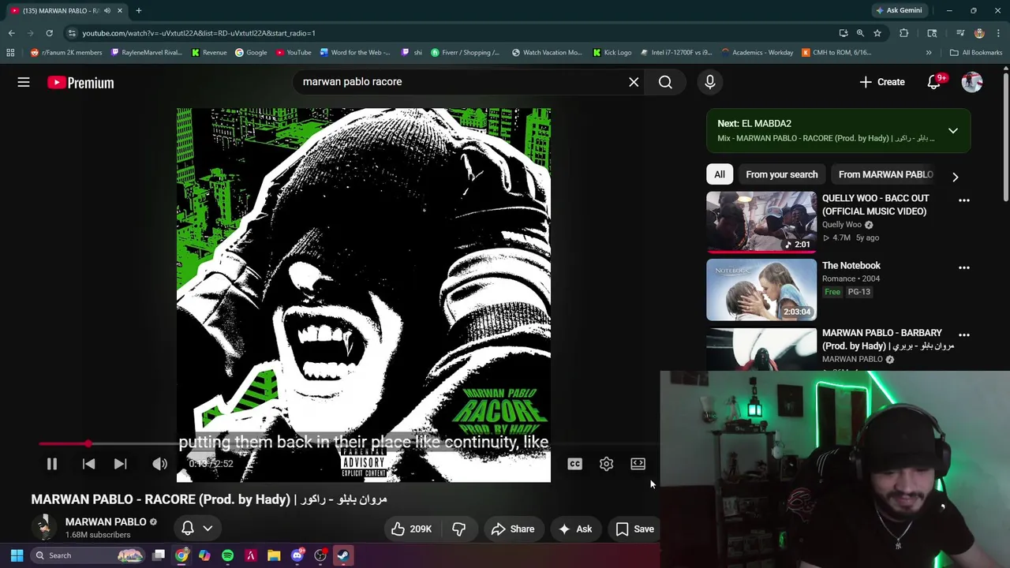The height and width of the screenshot is (568, 1010).
Task: Open the QUELLY WOO - BACC OUT thumbnail
Action: [x=761, y=222]
